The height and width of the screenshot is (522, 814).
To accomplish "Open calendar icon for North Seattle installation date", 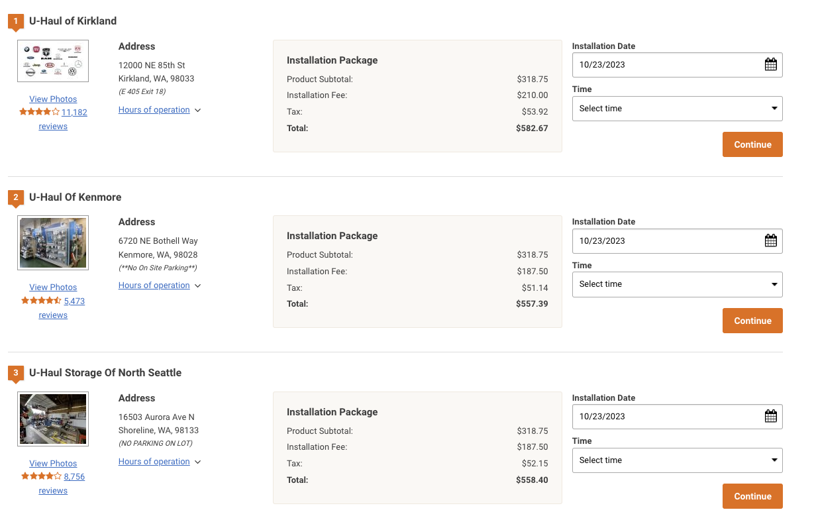I will coord(770,416).
